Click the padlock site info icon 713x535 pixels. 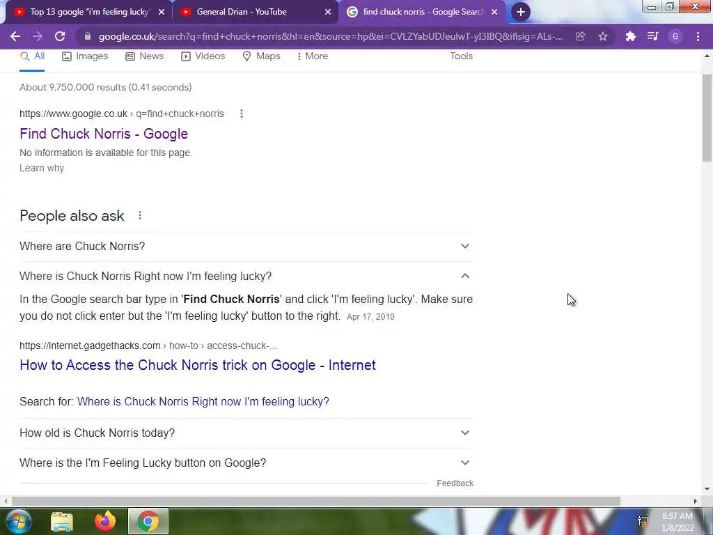(x=88, y=36)
